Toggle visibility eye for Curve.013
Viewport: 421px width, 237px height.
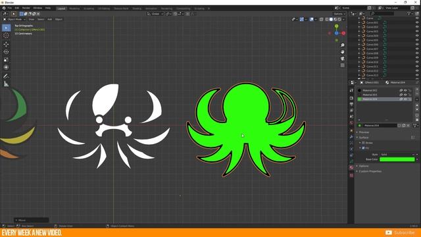point(417,75)
